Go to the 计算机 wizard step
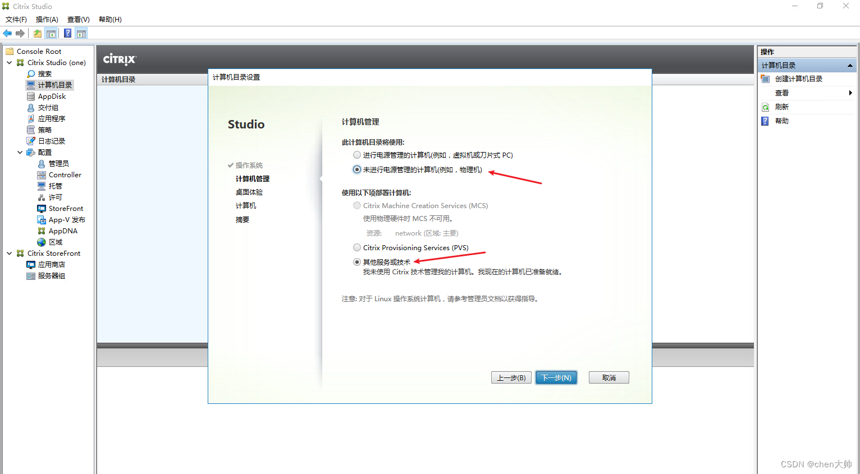The image size is (860, 474). (x=246, y=205)
